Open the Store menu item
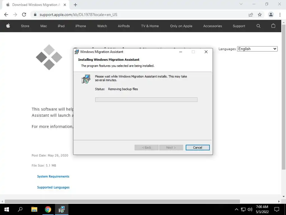This screenshot has height=215, width=286. click(25, 26)
